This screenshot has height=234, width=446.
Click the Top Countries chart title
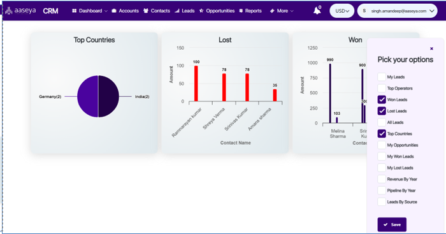coord(94,40)
